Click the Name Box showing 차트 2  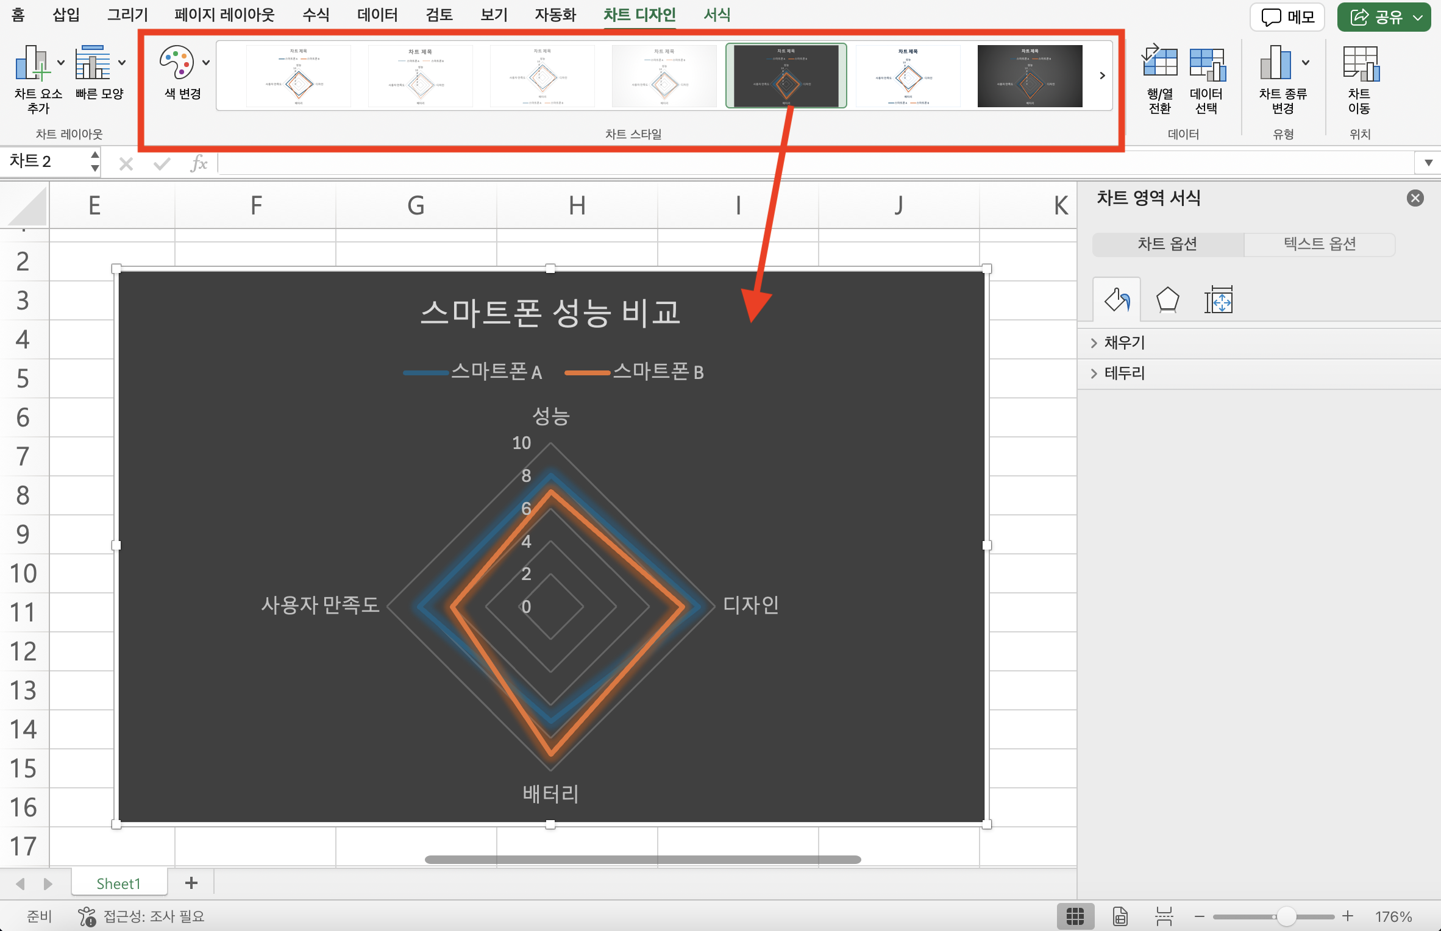click(x=44, y=161)
